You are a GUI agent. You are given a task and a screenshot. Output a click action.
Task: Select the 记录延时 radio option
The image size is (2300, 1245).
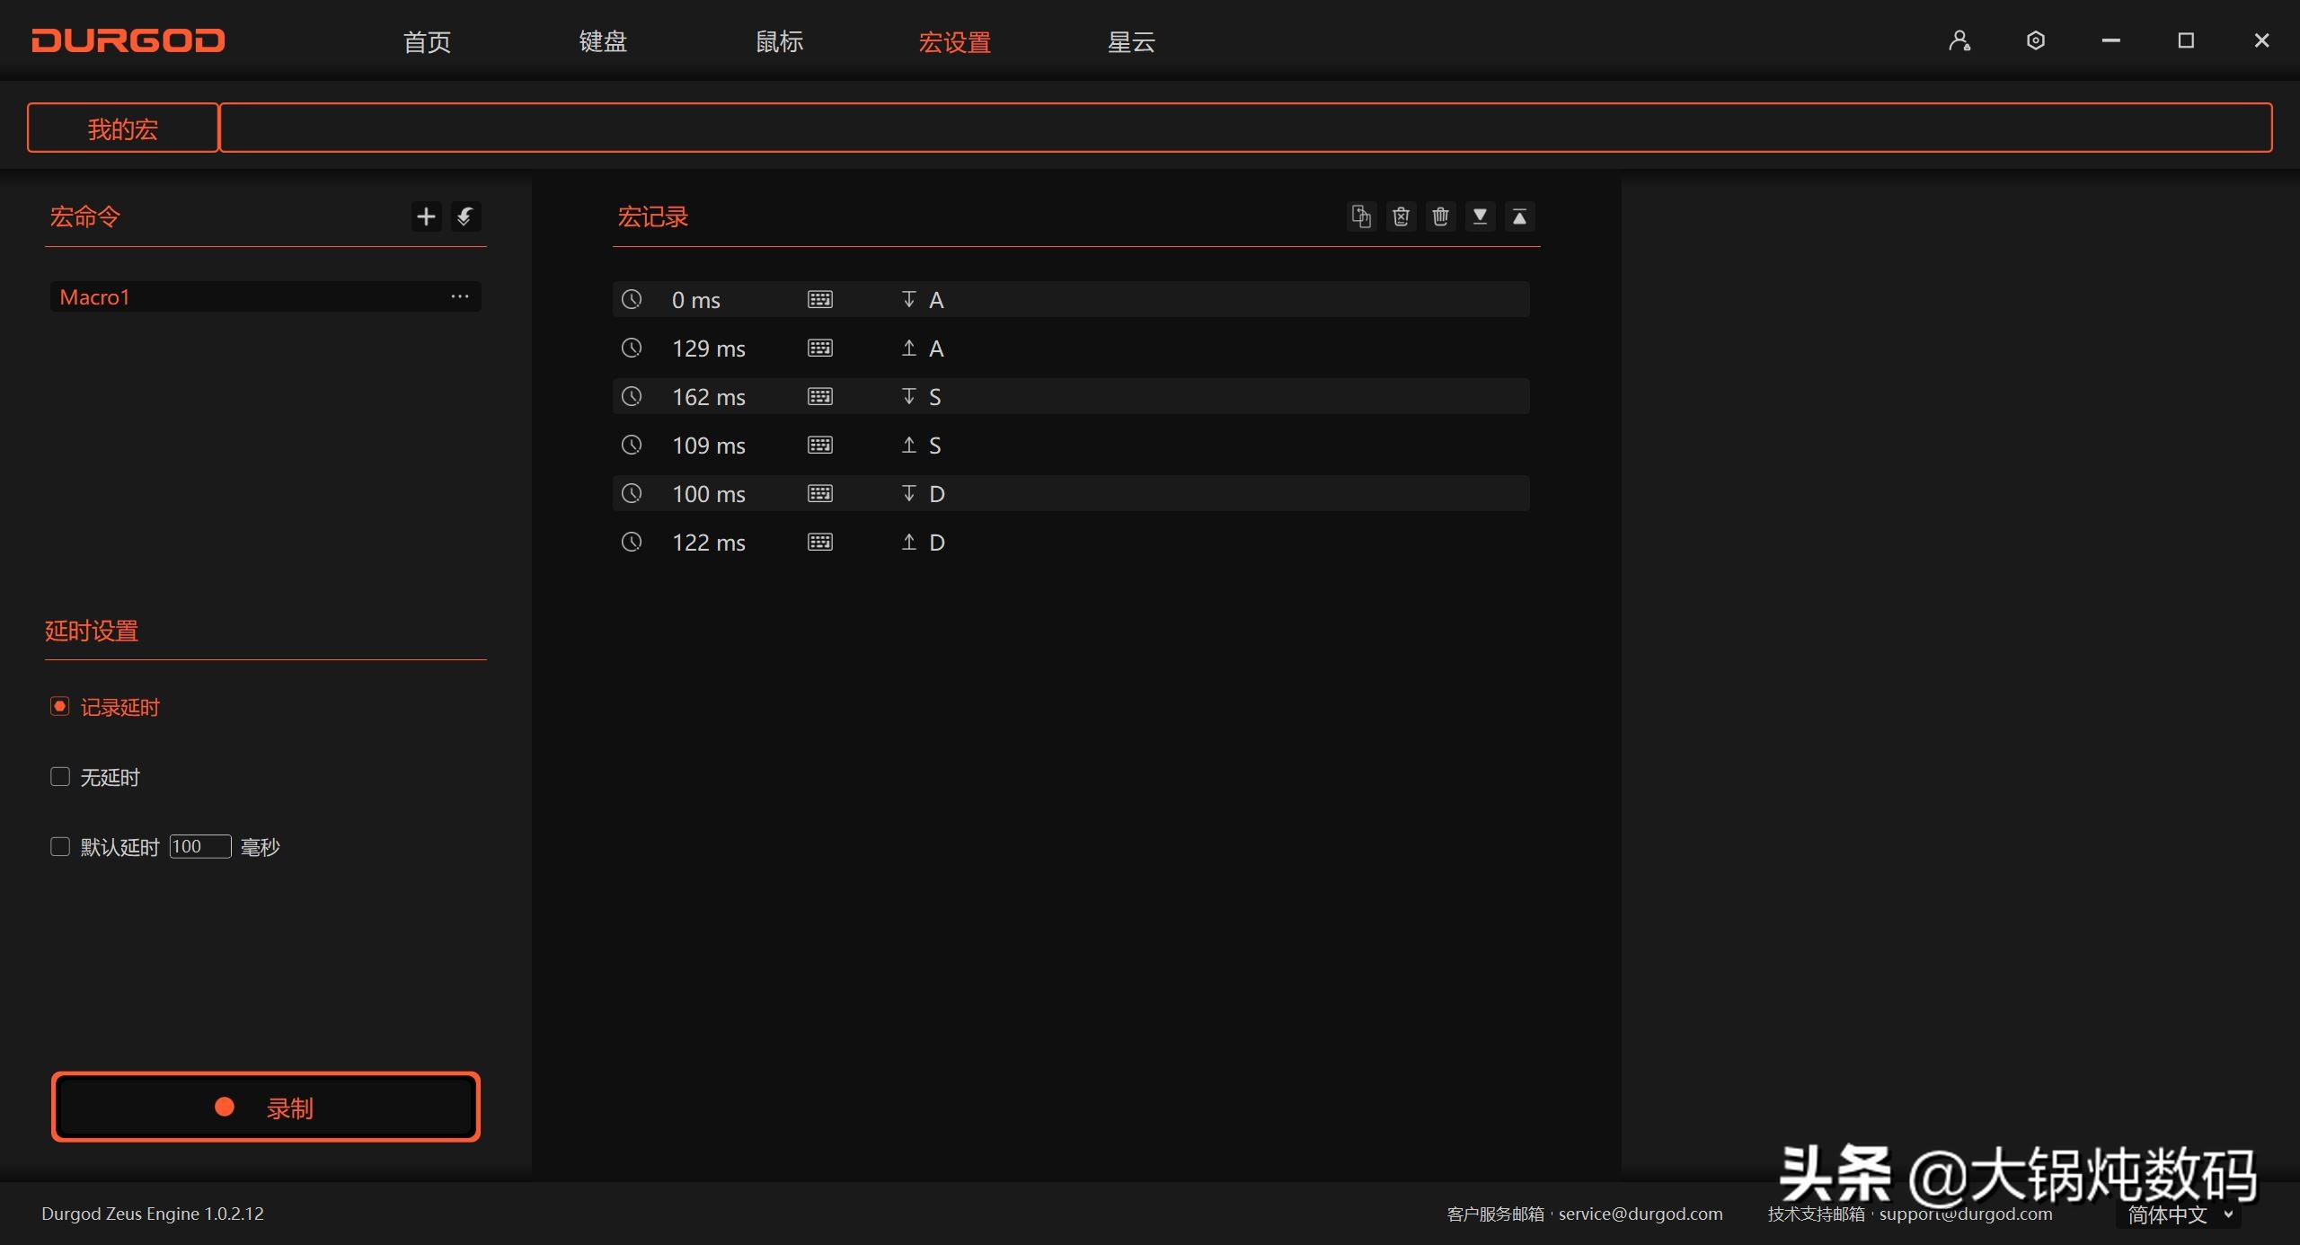[59, 706]
